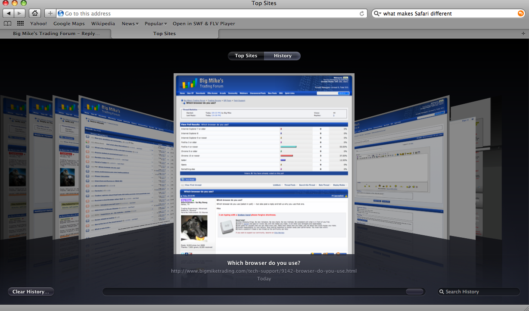Viewport: 529px width, 311px height.
Task: Close window with red traffic light button
Action: [x=6, y=3]
